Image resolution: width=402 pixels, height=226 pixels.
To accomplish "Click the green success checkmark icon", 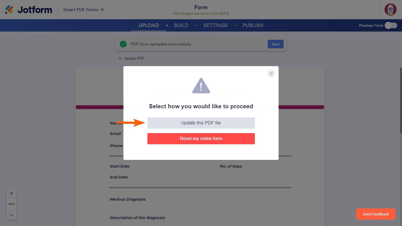I will 123,44.
